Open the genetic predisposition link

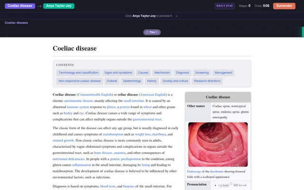(125, 159)
